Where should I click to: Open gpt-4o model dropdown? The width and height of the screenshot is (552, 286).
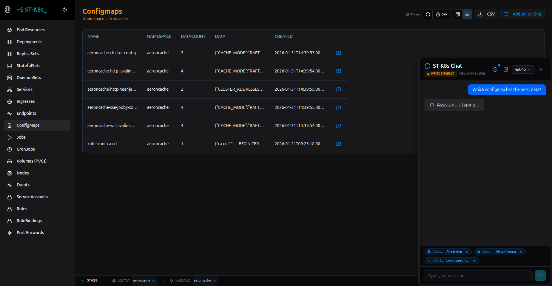pyautogui.click(x=523, y=69)
